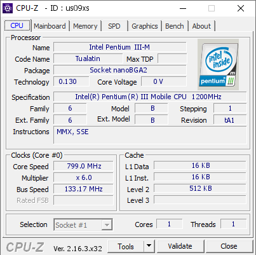Select the Level 2 cache value 512 KB
Screen dimensions: 256x255
(200, 188)
